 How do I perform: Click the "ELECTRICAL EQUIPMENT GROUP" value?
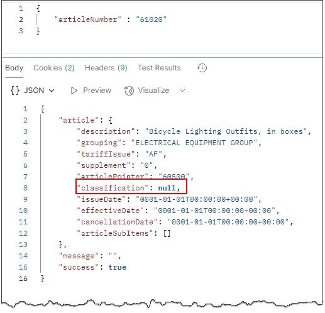(x=194, y=143)
